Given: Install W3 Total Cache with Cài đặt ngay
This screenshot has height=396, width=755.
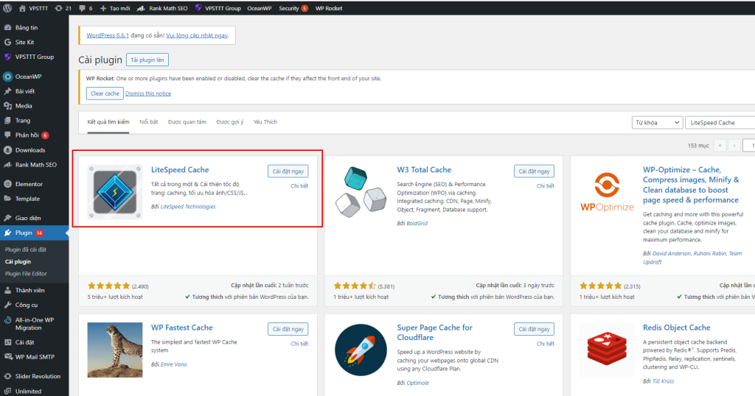Looking at the screenshot, I should click(534, 172).
